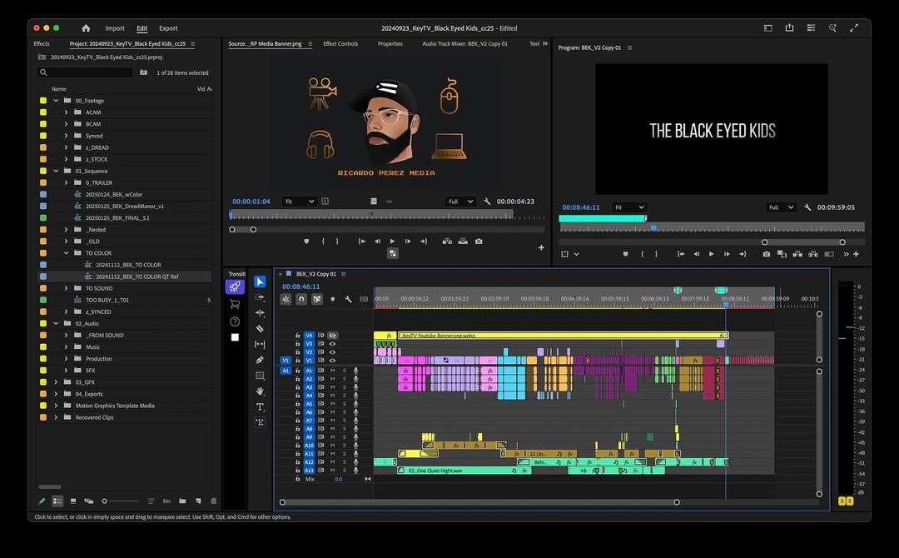Open the Export workspace tab
The image size is (899, 558).
pos(168,28)
